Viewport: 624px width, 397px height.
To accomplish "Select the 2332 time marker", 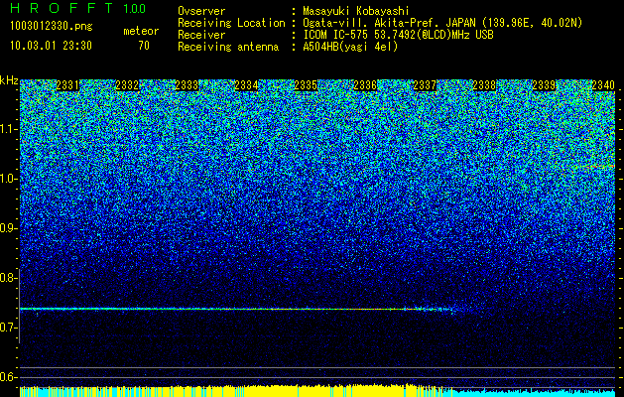I will (127, 85).
